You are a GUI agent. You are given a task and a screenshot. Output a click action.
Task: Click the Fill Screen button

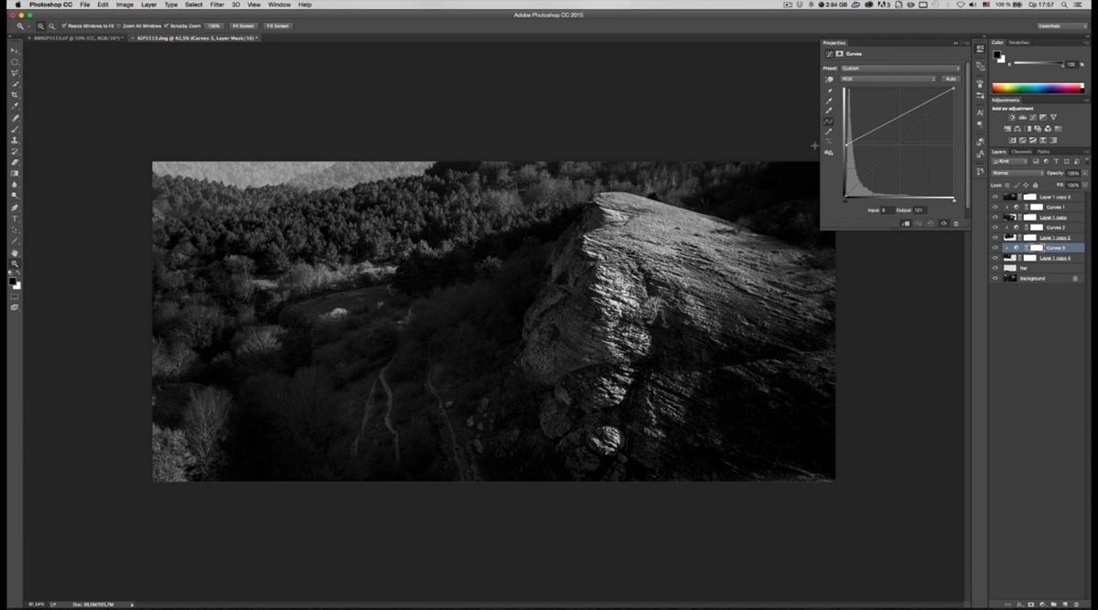tap(277, 26)
